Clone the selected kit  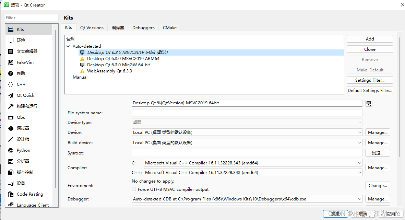(370, 49)
